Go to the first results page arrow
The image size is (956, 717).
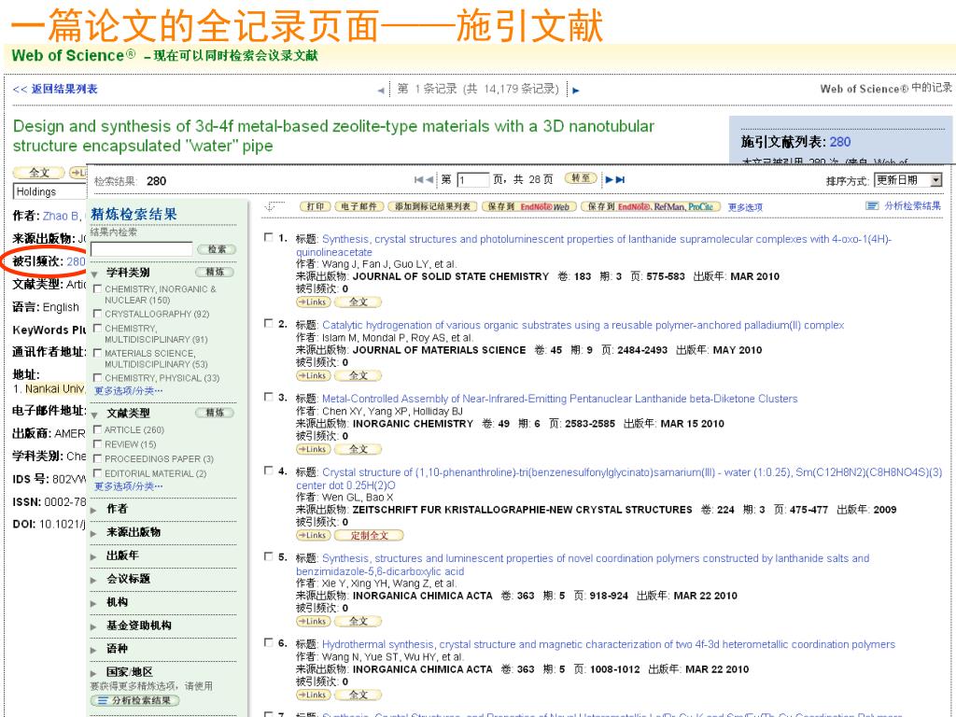[x=418, y=179]
